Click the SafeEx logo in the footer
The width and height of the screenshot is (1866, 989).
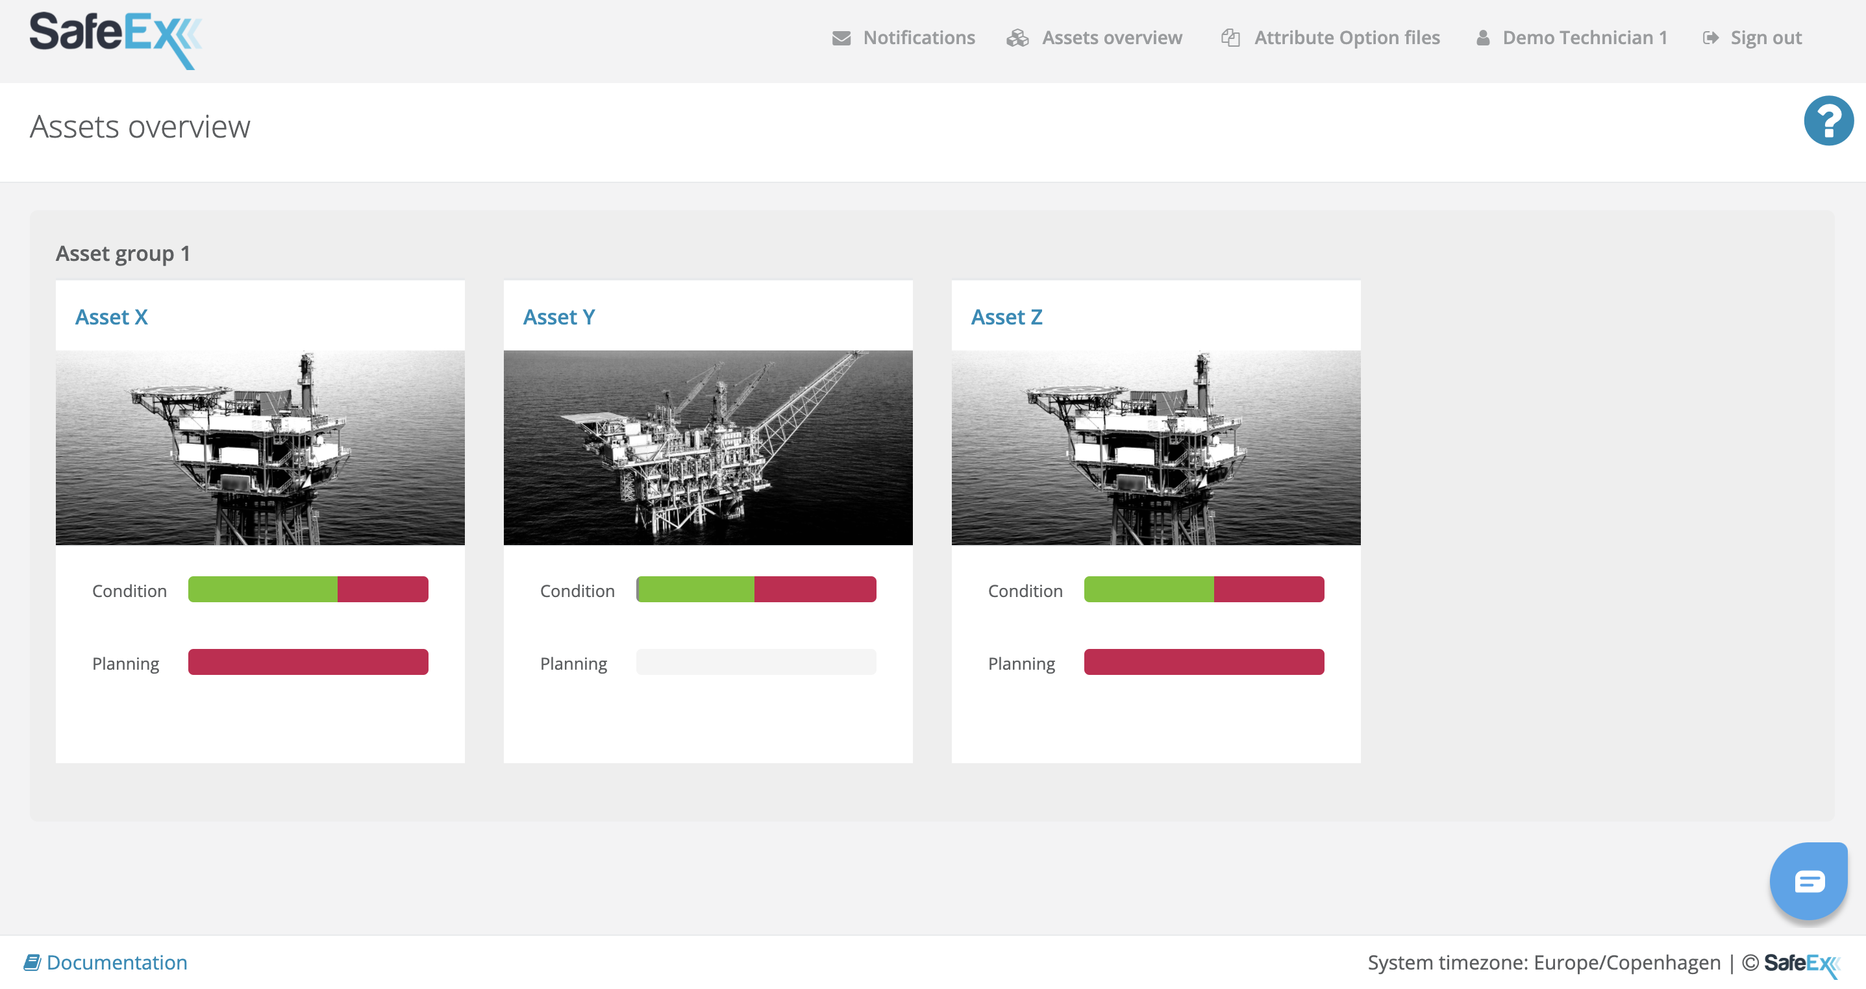pos(1804,962)
